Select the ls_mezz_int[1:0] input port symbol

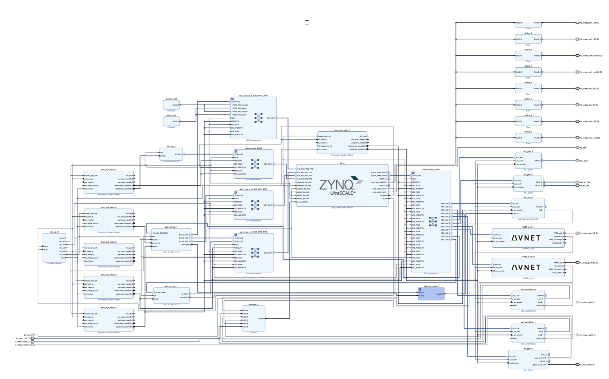(x=33, y=338)
